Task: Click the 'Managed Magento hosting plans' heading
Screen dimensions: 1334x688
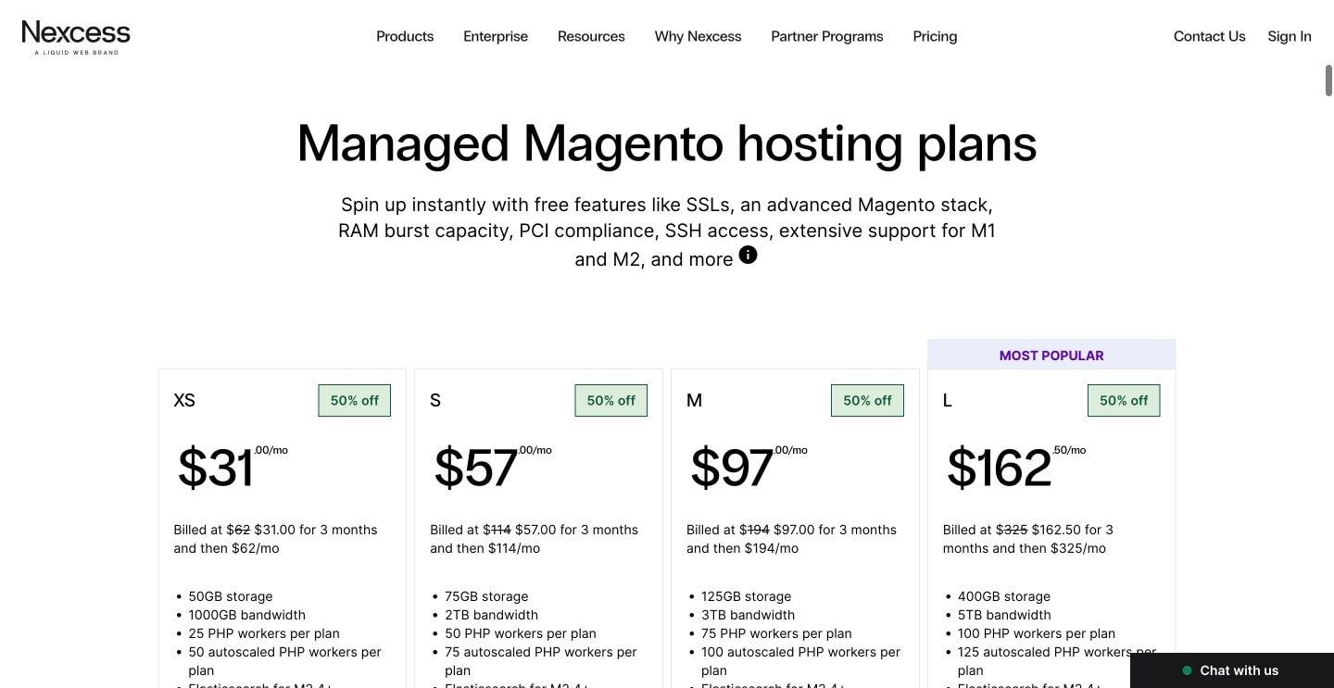Action: click(x=667, y=144)
